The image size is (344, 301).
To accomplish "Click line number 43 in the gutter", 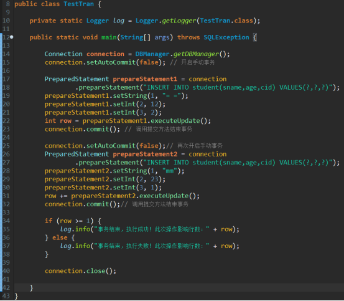I will coord(6,296).
